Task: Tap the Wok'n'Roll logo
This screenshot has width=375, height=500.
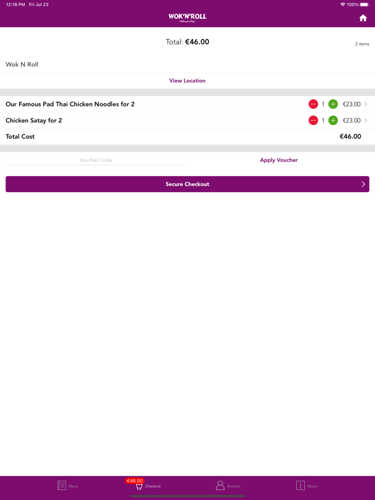Action: [x=187, y=18]
